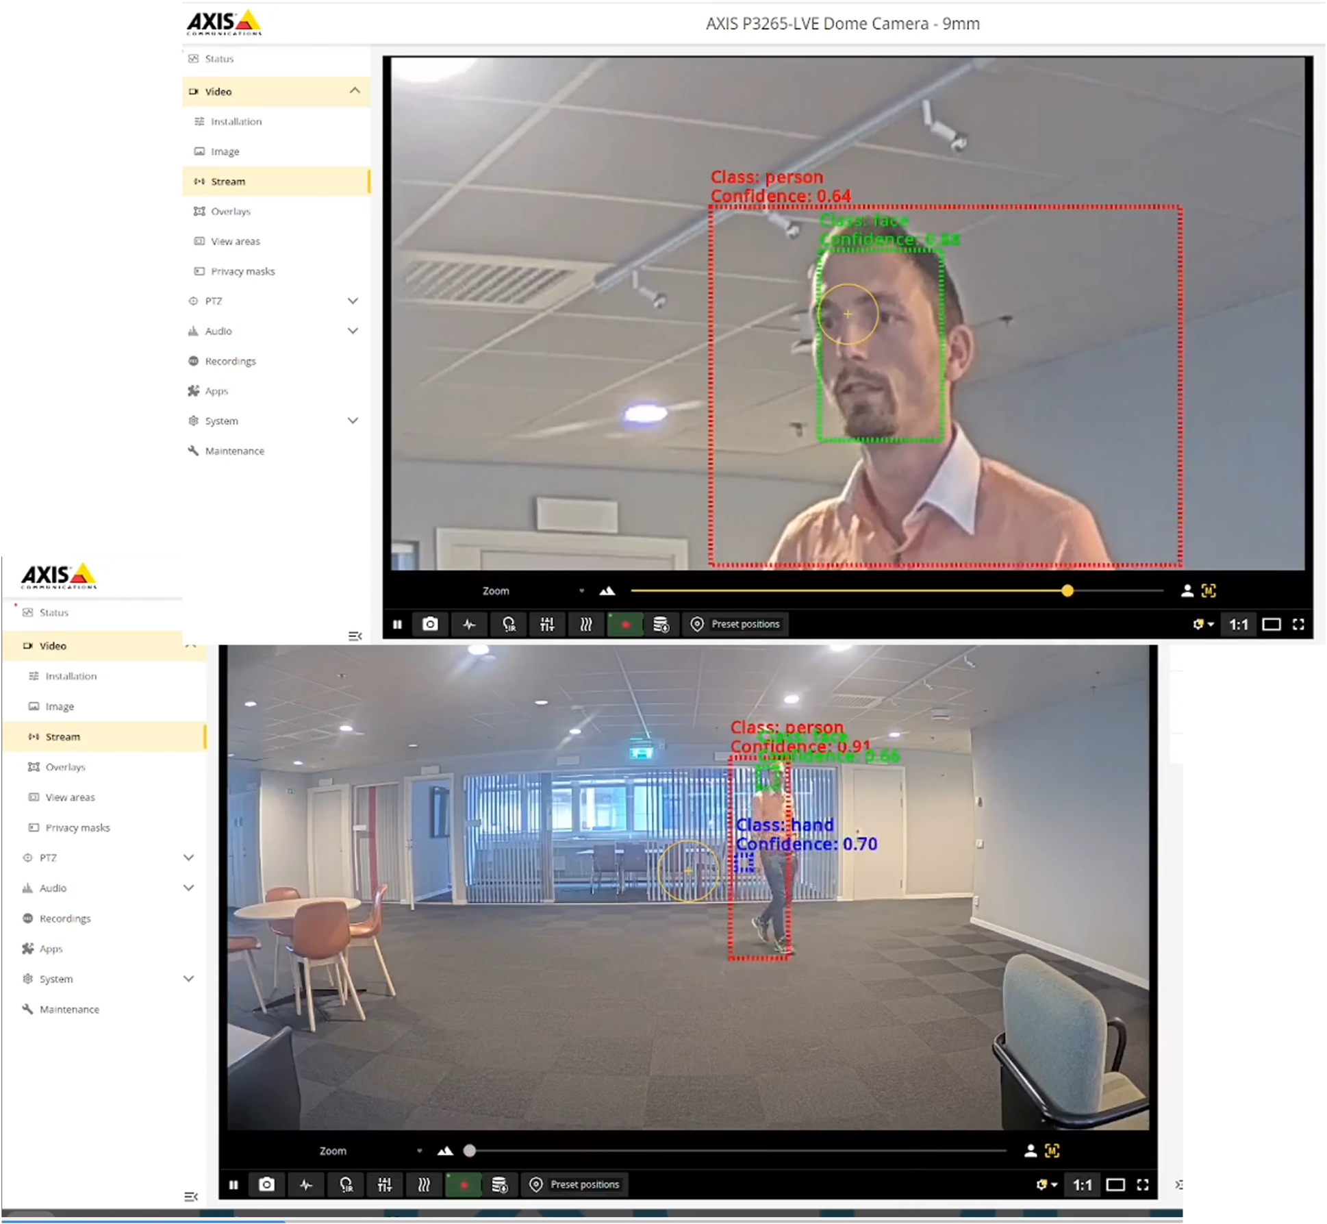Open storage database icon in upper toolbar
1327x1224 pixels.
pyautogui.click(x=661, y=625)
